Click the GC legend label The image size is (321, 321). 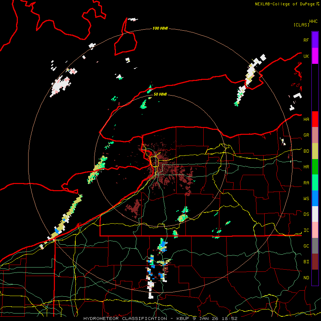tap(306, 246)
